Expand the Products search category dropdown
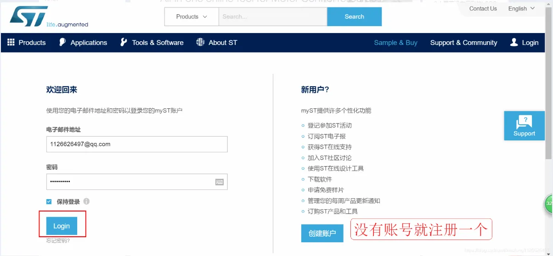The height and width of the screenshot is (256, 553). [192, 17]
